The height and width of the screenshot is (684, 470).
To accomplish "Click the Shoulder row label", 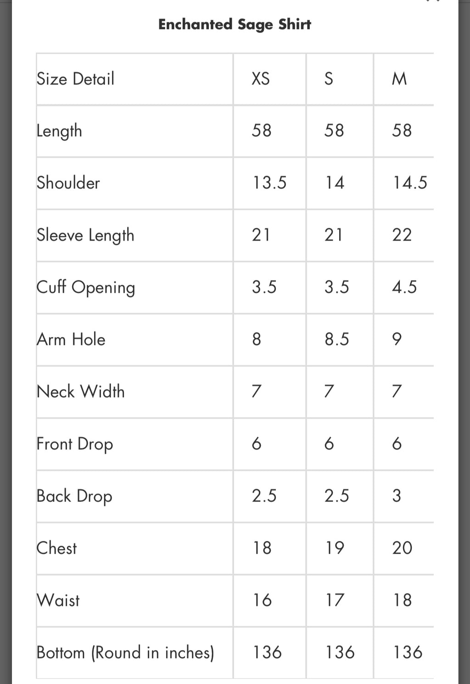I will pyautogui.click(x=68, y=183).
